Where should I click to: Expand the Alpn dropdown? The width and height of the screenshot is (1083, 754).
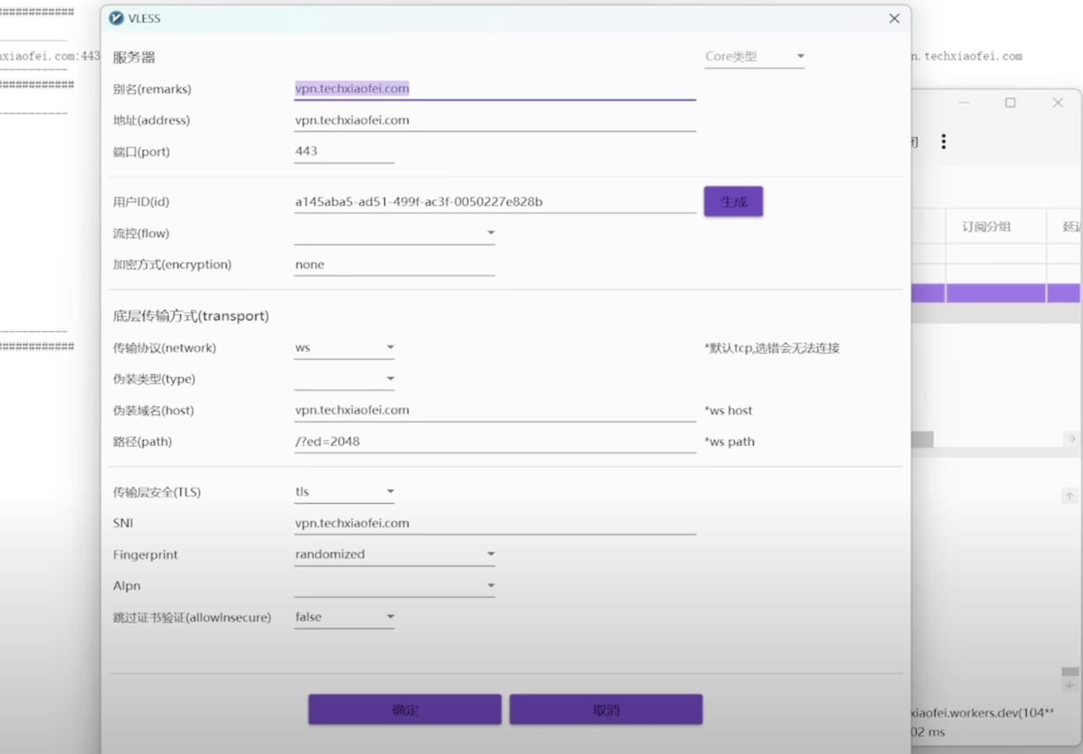(x=394, y=586)
